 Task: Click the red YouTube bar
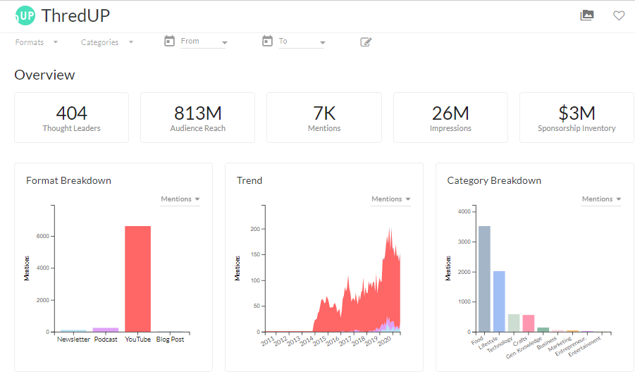pyautogui.click(x=137, y=279)
